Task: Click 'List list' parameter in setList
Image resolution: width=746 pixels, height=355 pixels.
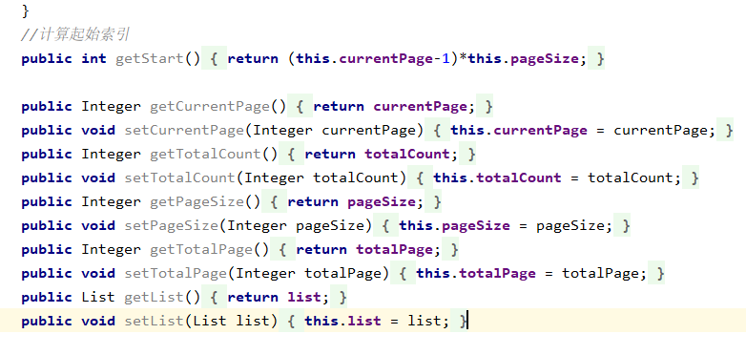Action: [231, 321]
